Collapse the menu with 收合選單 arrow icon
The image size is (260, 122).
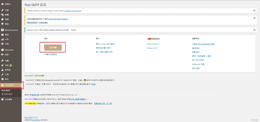3,99
